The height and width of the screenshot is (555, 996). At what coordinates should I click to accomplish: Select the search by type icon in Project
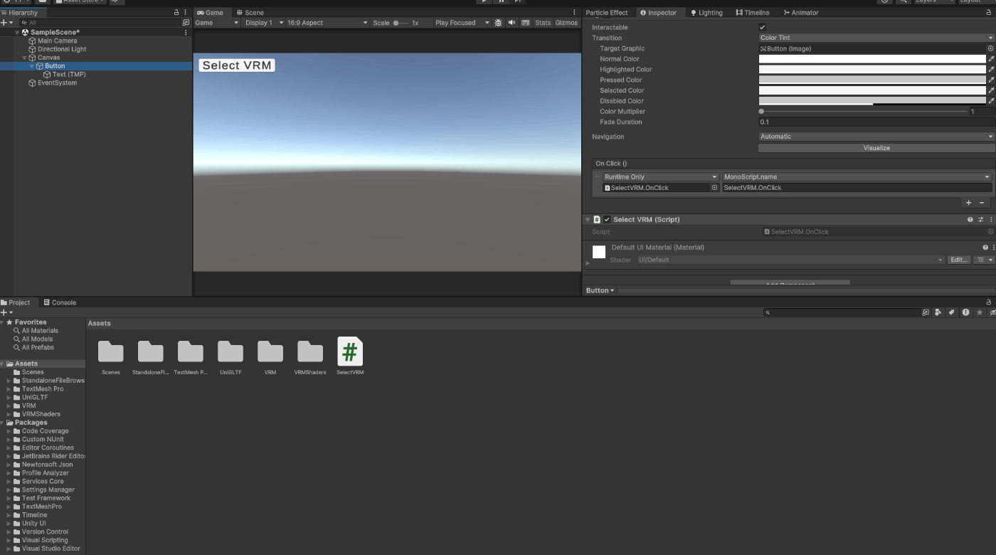coord(938,312)
